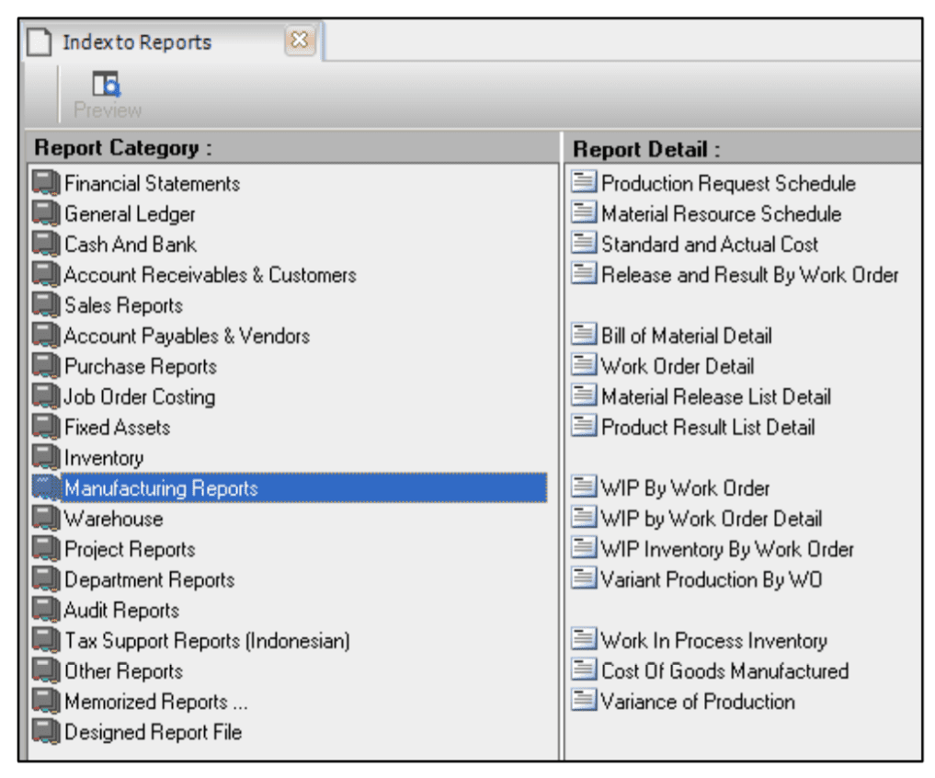Click the Inventory category icon
The image size is (935, 778).
point(46,457)
